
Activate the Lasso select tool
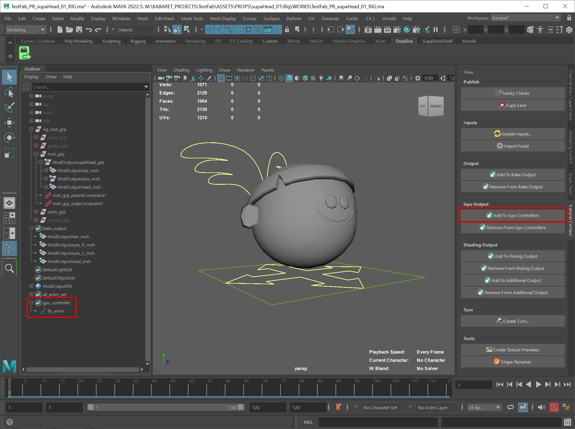tap(9, 93)
